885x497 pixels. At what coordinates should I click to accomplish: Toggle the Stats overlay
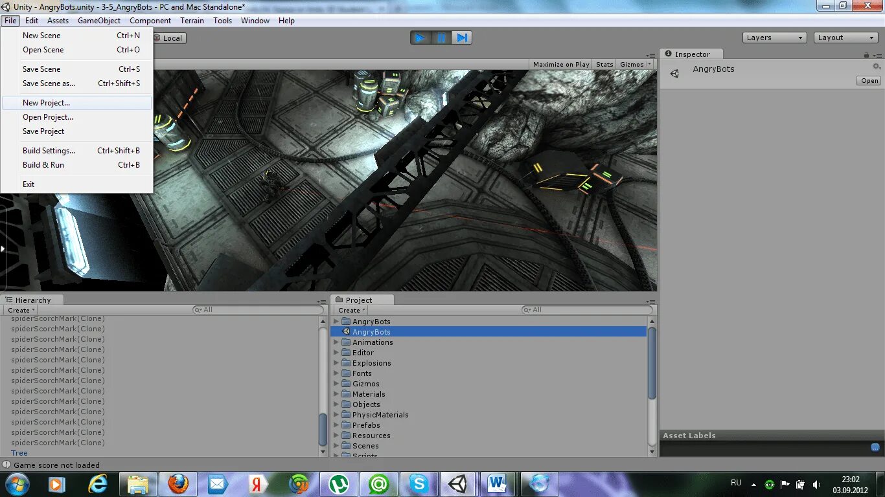click(x=604, y=64)
